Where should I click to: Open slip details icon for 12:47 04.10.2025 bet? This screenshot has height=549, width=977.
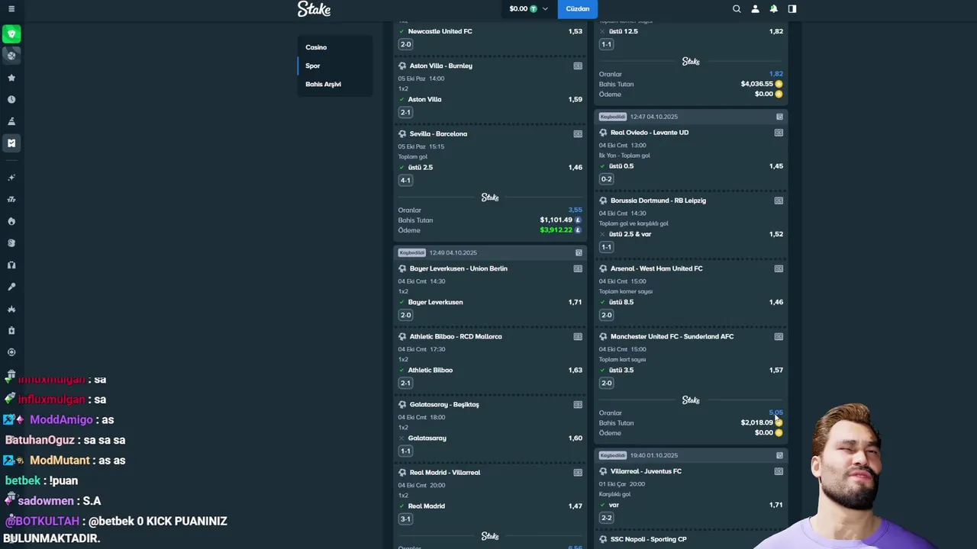tap(779, 117)
